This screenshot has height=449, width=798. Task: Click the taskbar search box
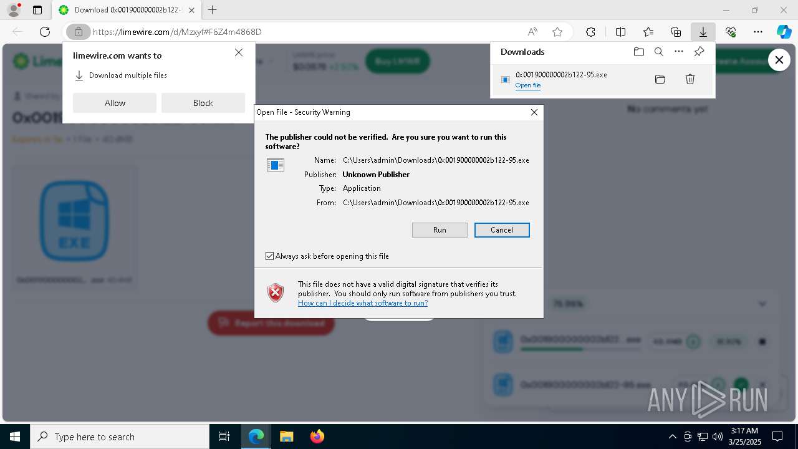[x=120, y=437]
